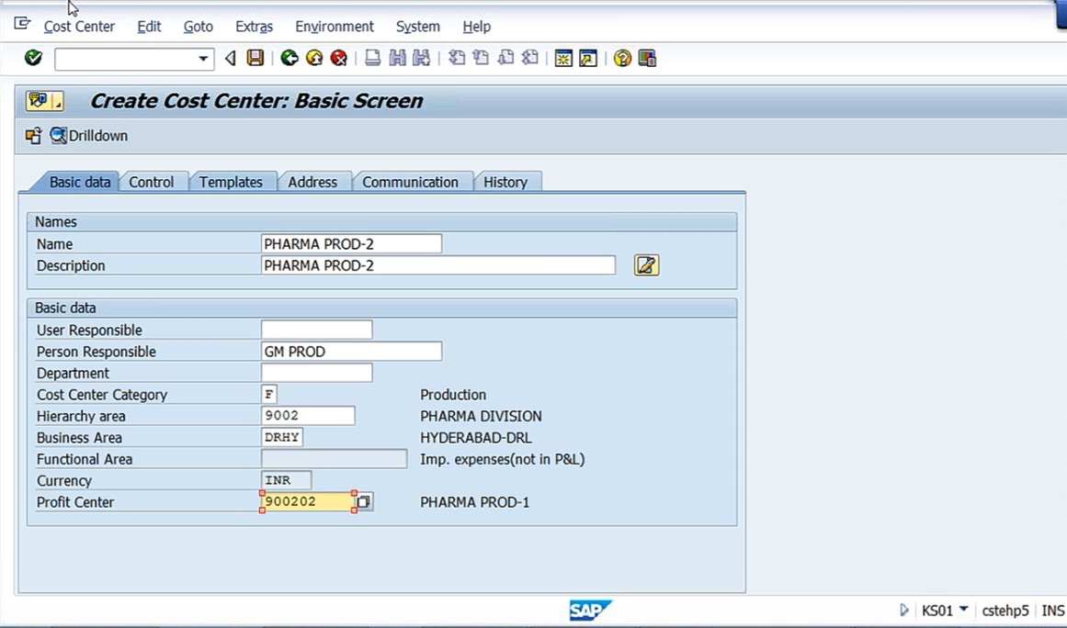
Task: Click the Cost Center Category field
Action: tap(268, 394)
